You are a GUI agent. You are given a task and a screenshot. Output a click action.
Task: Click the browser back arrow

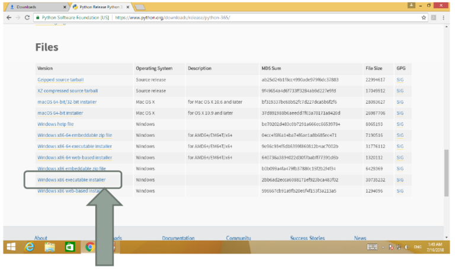(x=8, y=18)
